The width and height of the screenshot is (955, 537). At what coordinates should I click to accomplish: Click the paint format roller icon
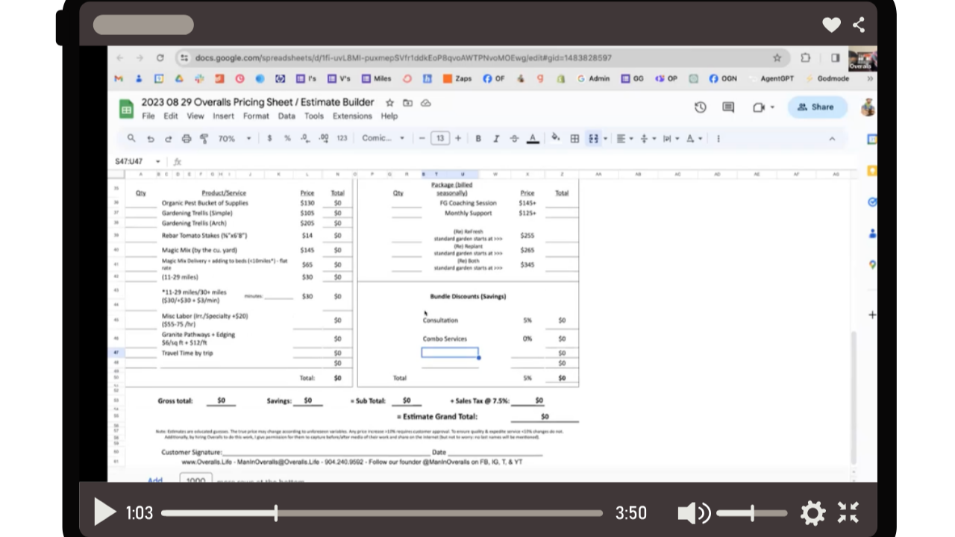[x=204, y=139]
